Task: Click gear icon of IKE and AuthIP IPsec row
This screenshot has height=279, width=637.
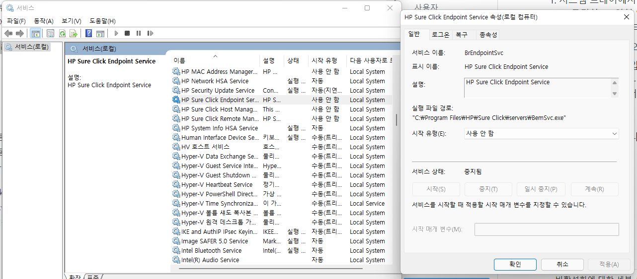Action: 176,231
